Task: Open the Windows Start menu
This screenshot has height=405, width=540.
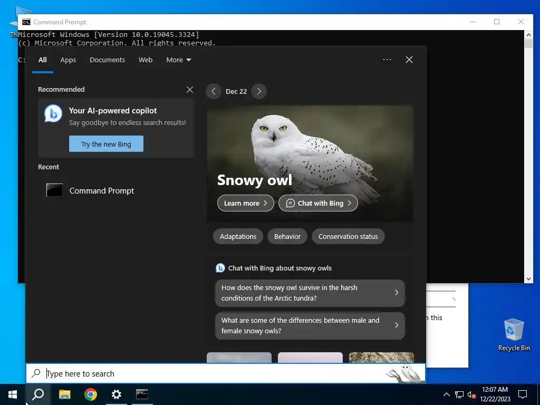Action: 13,394
